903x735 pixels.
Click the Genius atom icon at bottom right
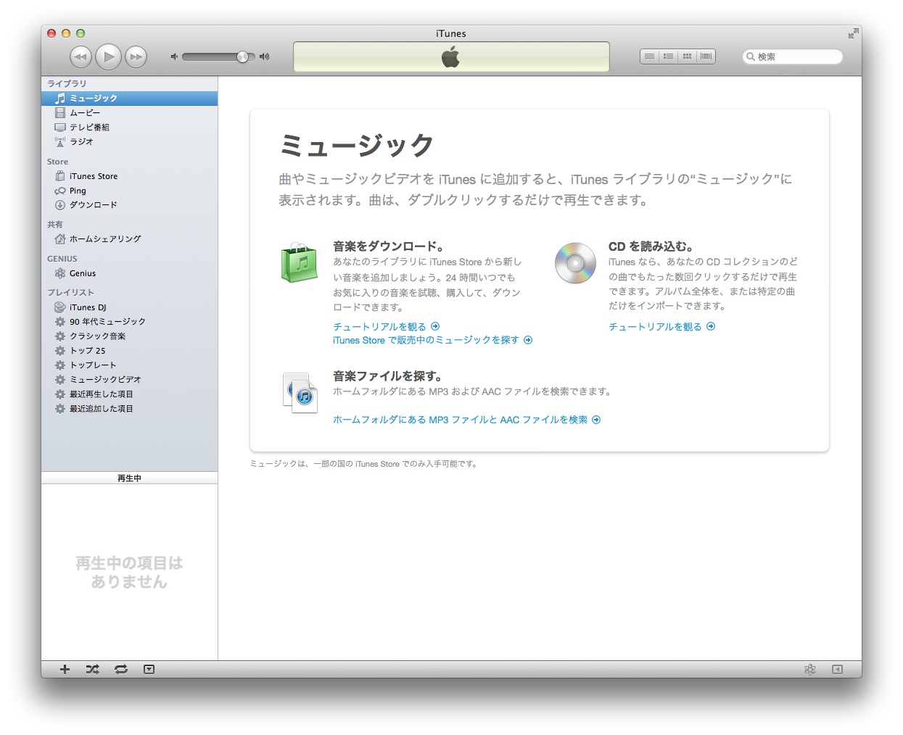pyautogui.click(x=810, y=670)
